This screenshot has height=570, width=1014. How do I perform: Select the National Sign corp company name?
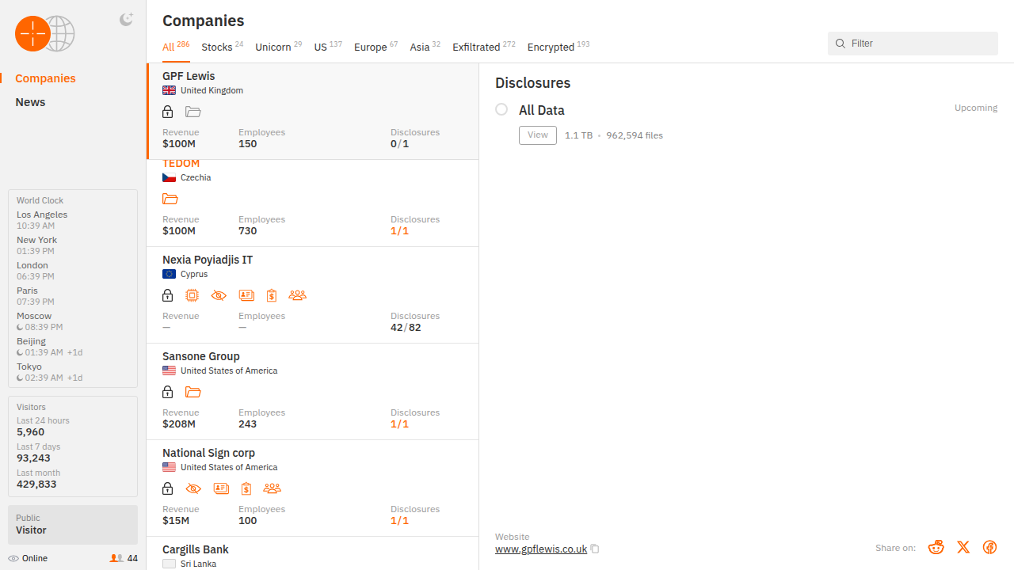[209, 453]
